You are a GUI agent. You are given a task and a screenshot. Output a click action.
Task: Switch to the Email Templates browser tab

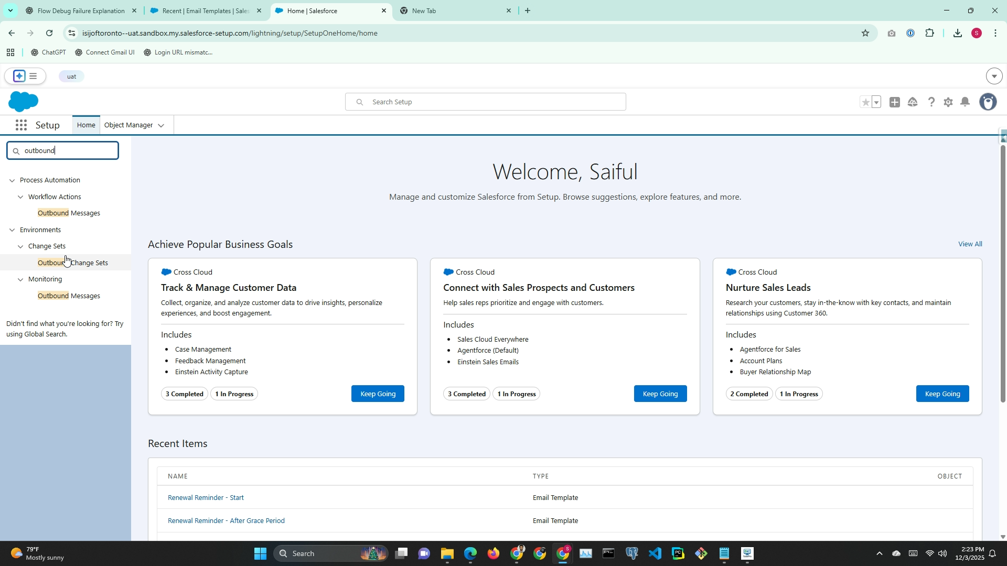pos(206,10)
